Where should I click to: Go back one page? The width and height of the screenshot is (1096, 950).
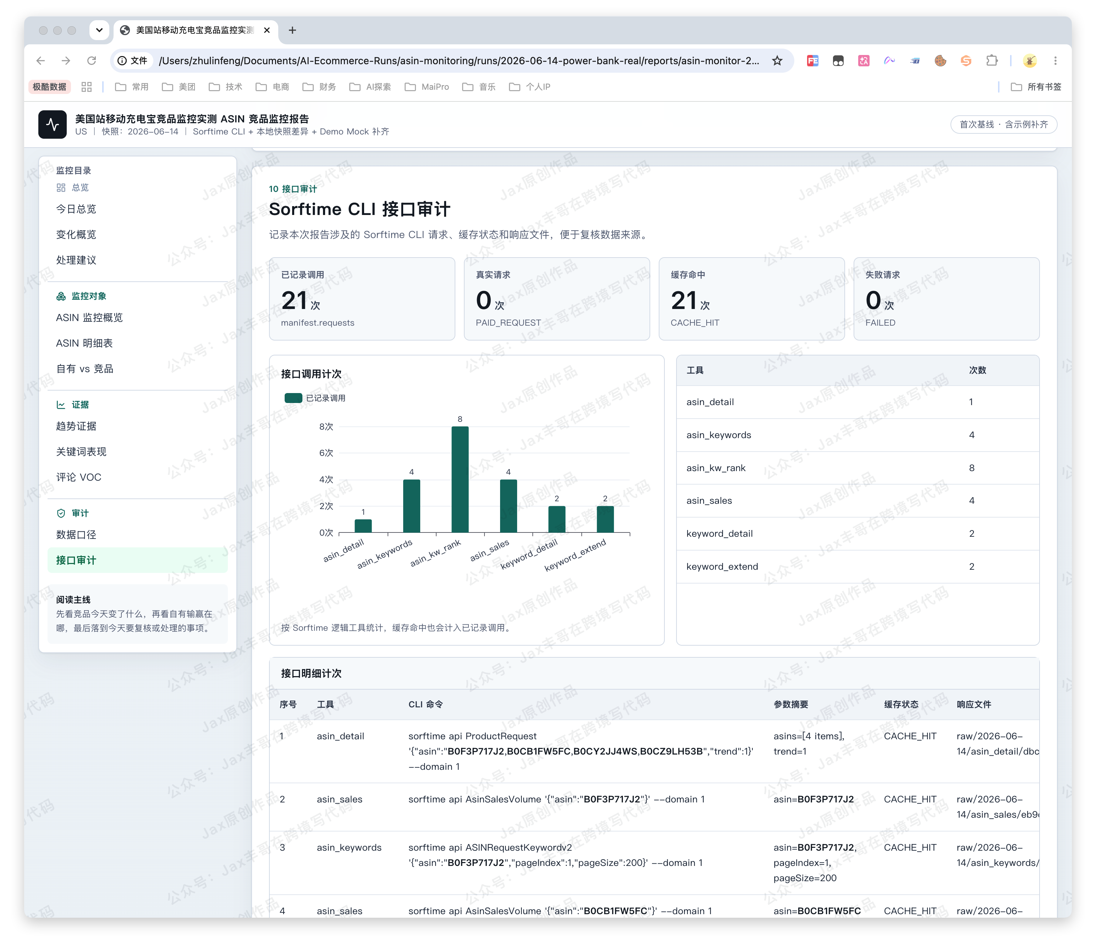tap(41, 61)
